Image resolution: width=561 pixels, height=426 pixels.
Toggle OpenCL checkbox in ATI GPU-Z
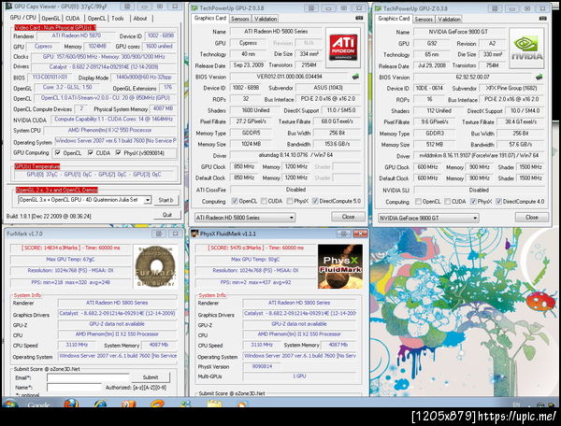pos(235,201)
